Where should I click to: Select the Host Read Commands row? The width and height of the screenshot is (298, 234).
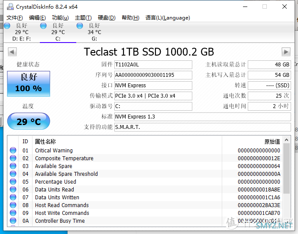tap(145, 205)
